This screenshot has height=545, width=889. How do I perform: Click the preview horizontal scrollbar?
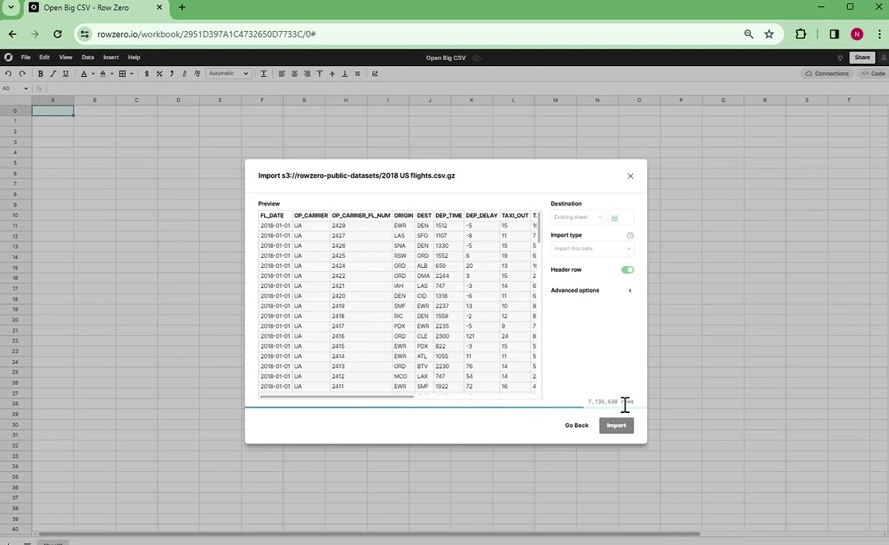(x=337, y=397)
